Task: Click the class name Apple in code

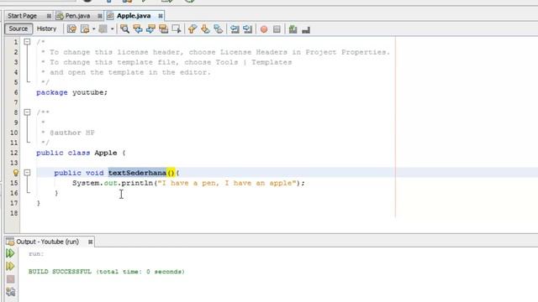Action: coord(106,153)
